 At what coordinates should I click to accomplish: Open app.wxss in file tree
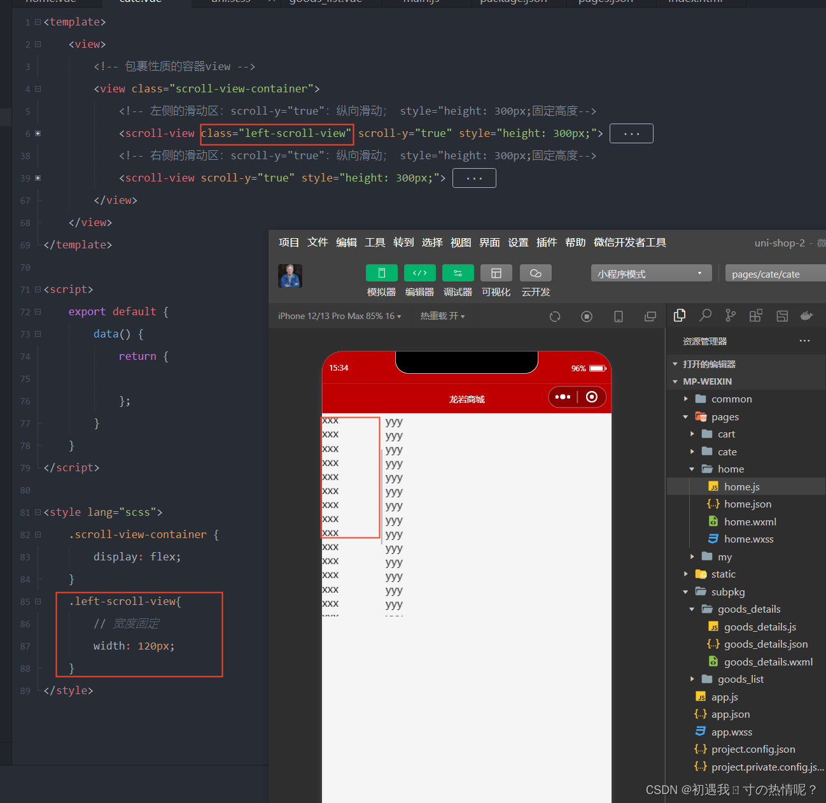click(746, 732)
